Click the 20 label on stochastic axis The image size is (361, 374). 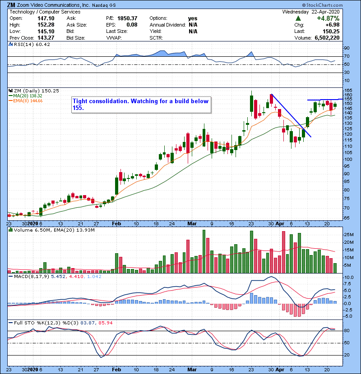pos(347,355)
